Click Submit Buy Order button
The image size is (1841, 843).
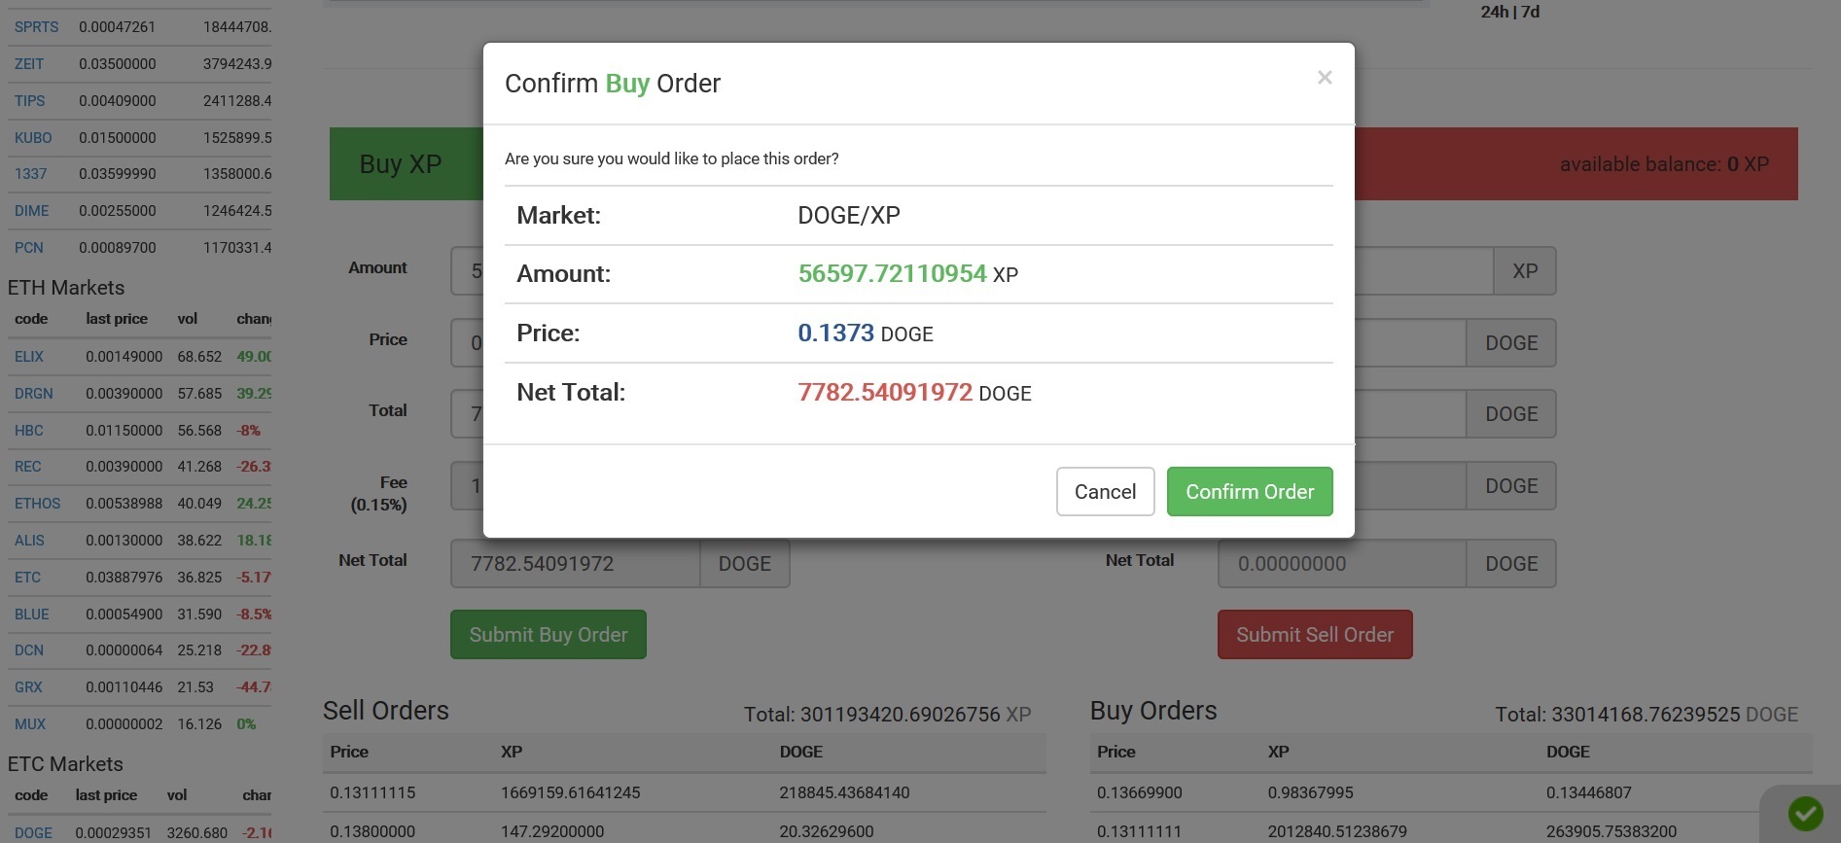tap(549, 635)
